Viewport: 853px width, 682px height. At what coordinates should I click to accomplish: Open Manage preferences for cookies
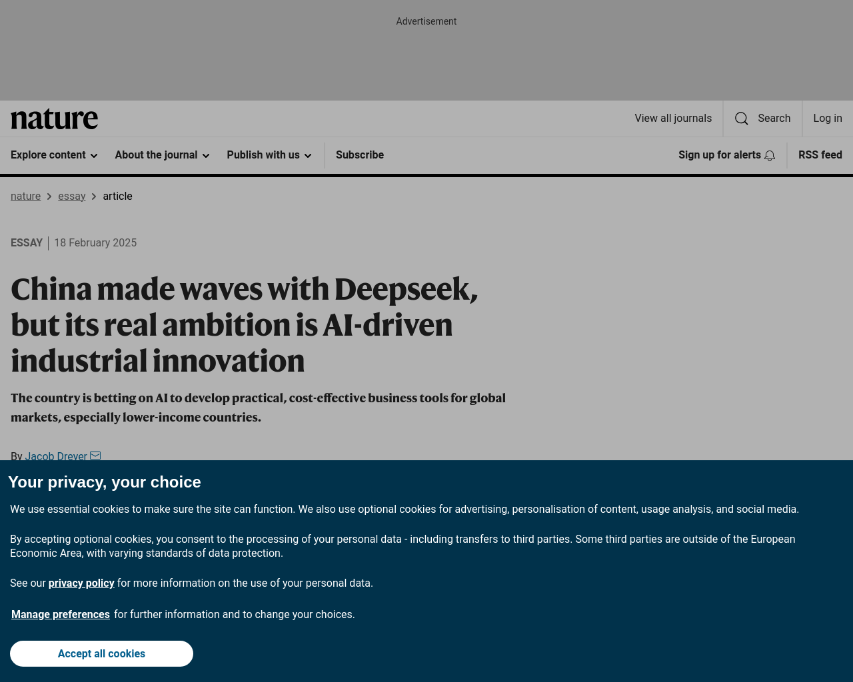pos(61,615)
